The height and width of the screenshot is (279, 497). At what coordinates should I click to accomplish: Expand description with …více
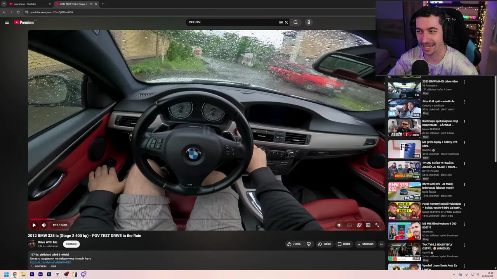click(x=52, y=266)
